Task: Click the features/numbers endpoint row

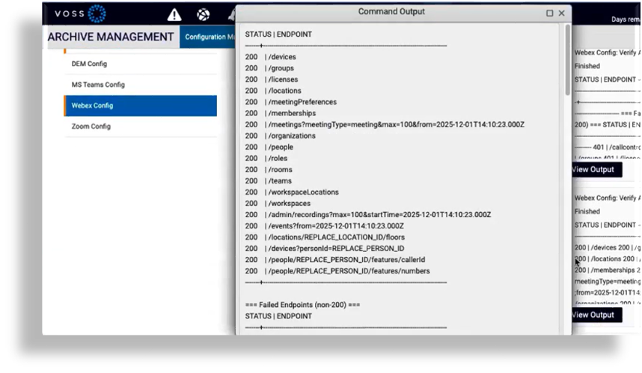Action: click(x=337, y=271)
